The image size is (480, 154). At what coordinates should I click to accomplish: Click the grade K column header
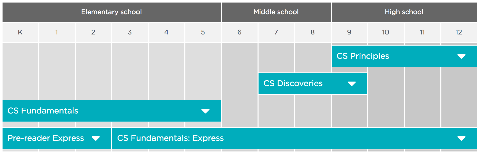20,32
